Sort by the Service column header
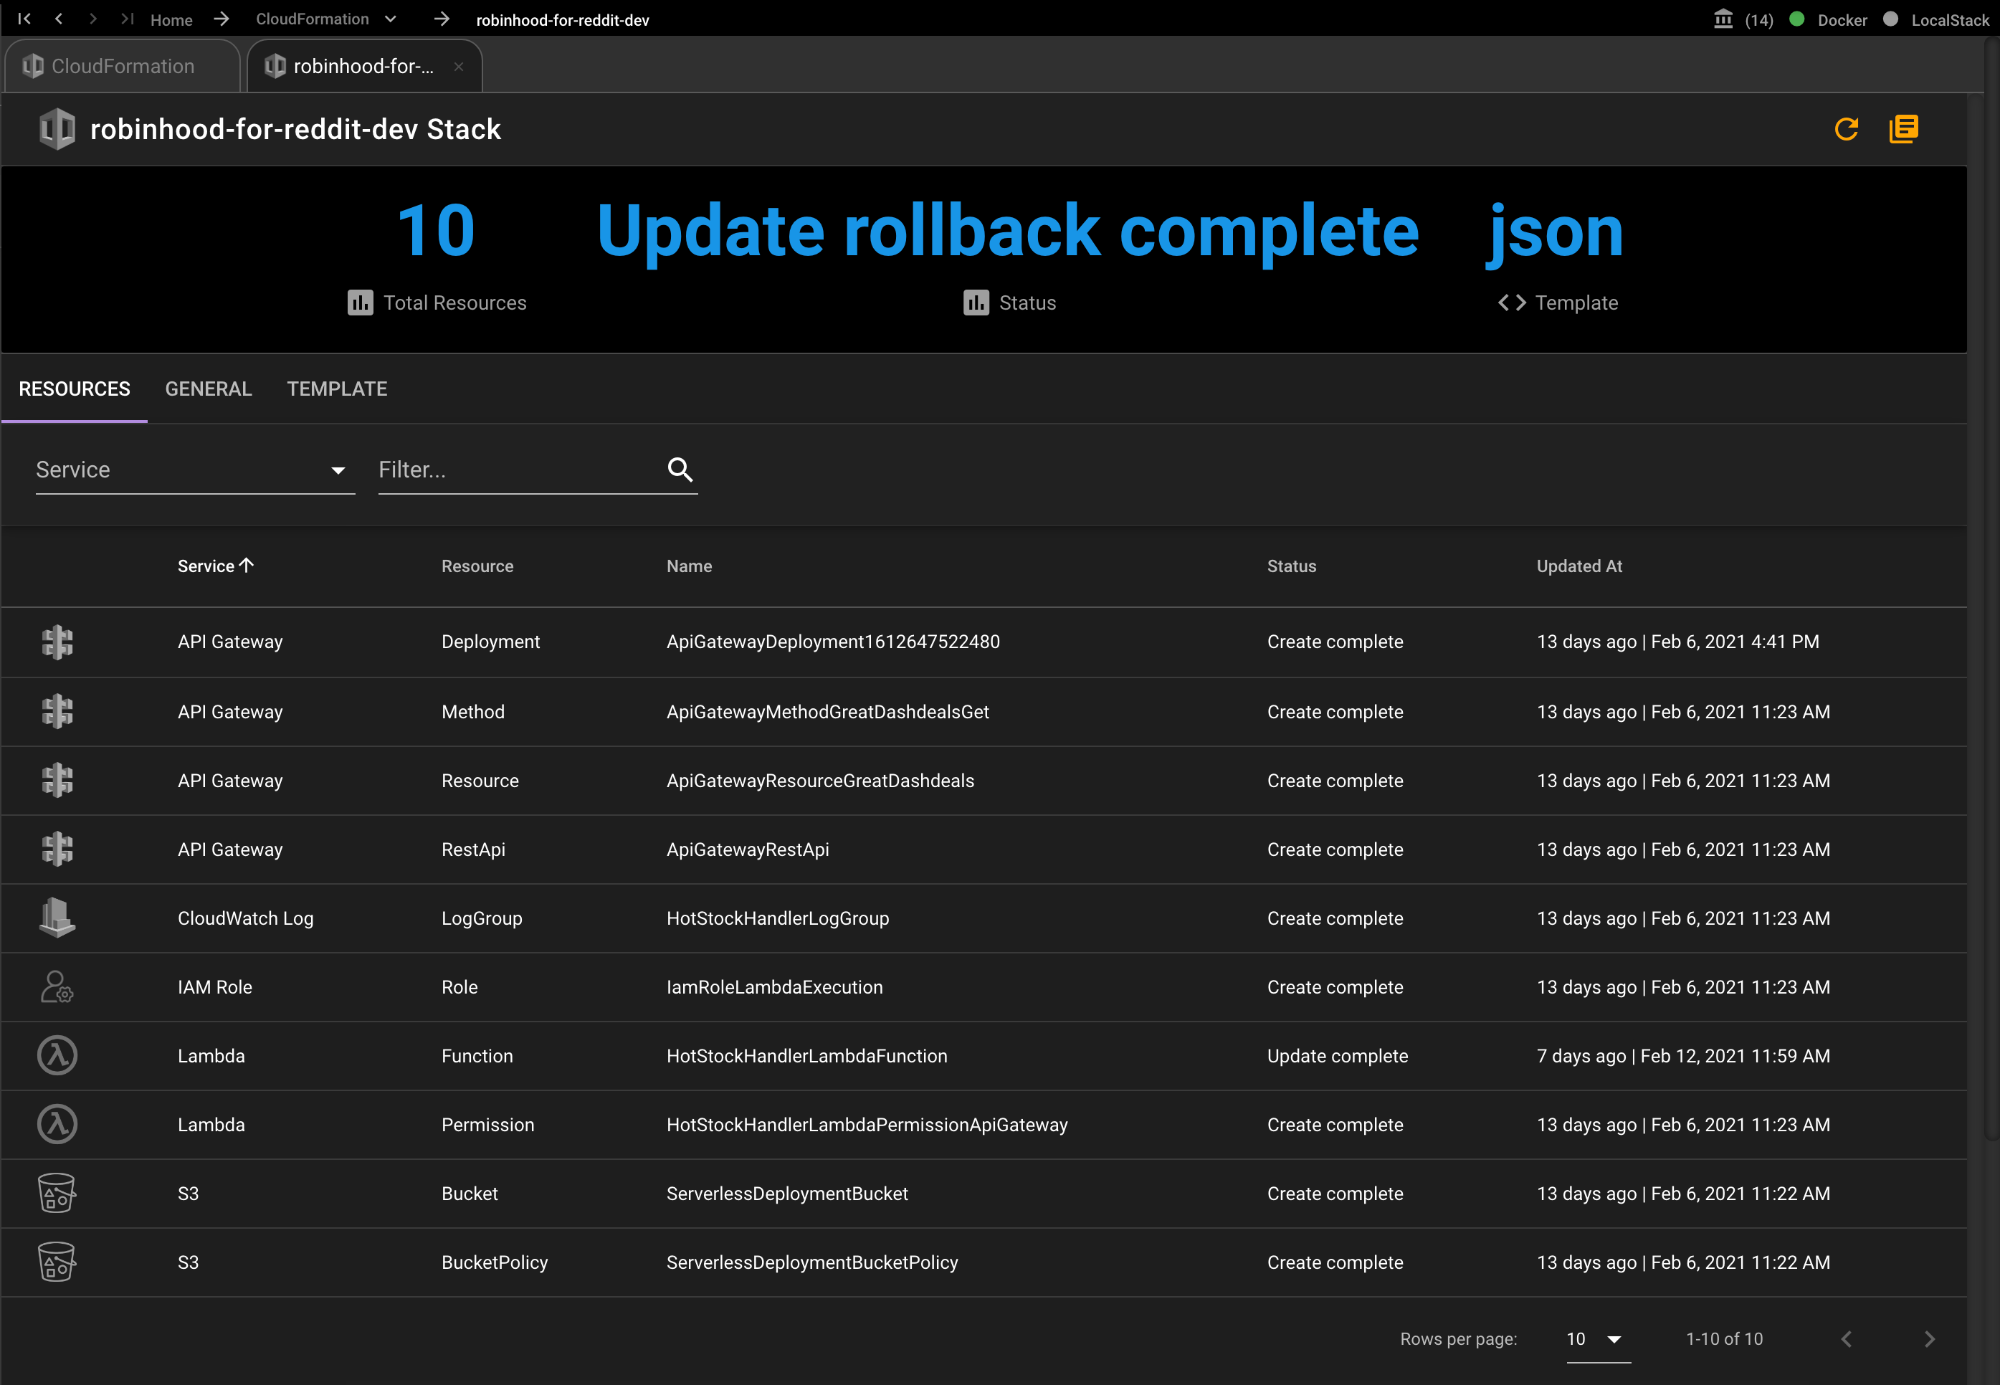The width and height of the screenshot is (2000, 1385). point(215,566)
